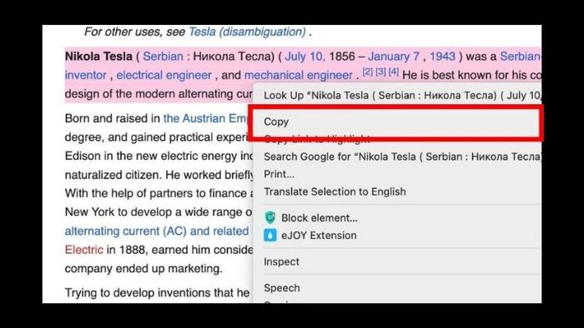Follow the 1943 year link
This screenshot has width=584, height=328.
tap(442, 57)
